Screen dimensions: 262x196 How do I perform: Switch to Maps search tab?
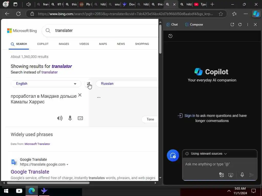[103, 44]
